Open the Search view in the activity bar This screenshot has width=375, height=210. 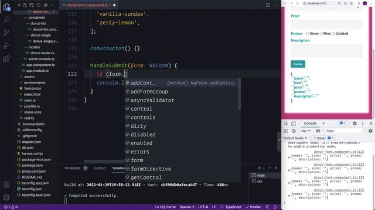[x=6, y=19]
